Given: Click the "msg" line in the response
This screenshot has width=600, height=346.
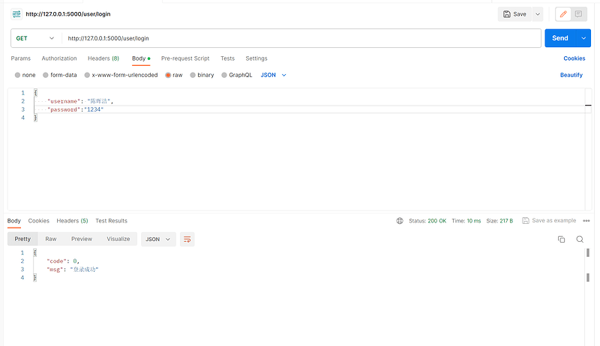Looking at the screenshot, I should click(73, 270).
